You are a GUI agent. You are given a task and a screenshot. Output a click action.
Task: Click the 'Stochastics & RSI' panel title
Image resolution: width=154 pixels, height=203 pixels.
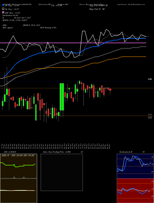[x=132, y=152]
